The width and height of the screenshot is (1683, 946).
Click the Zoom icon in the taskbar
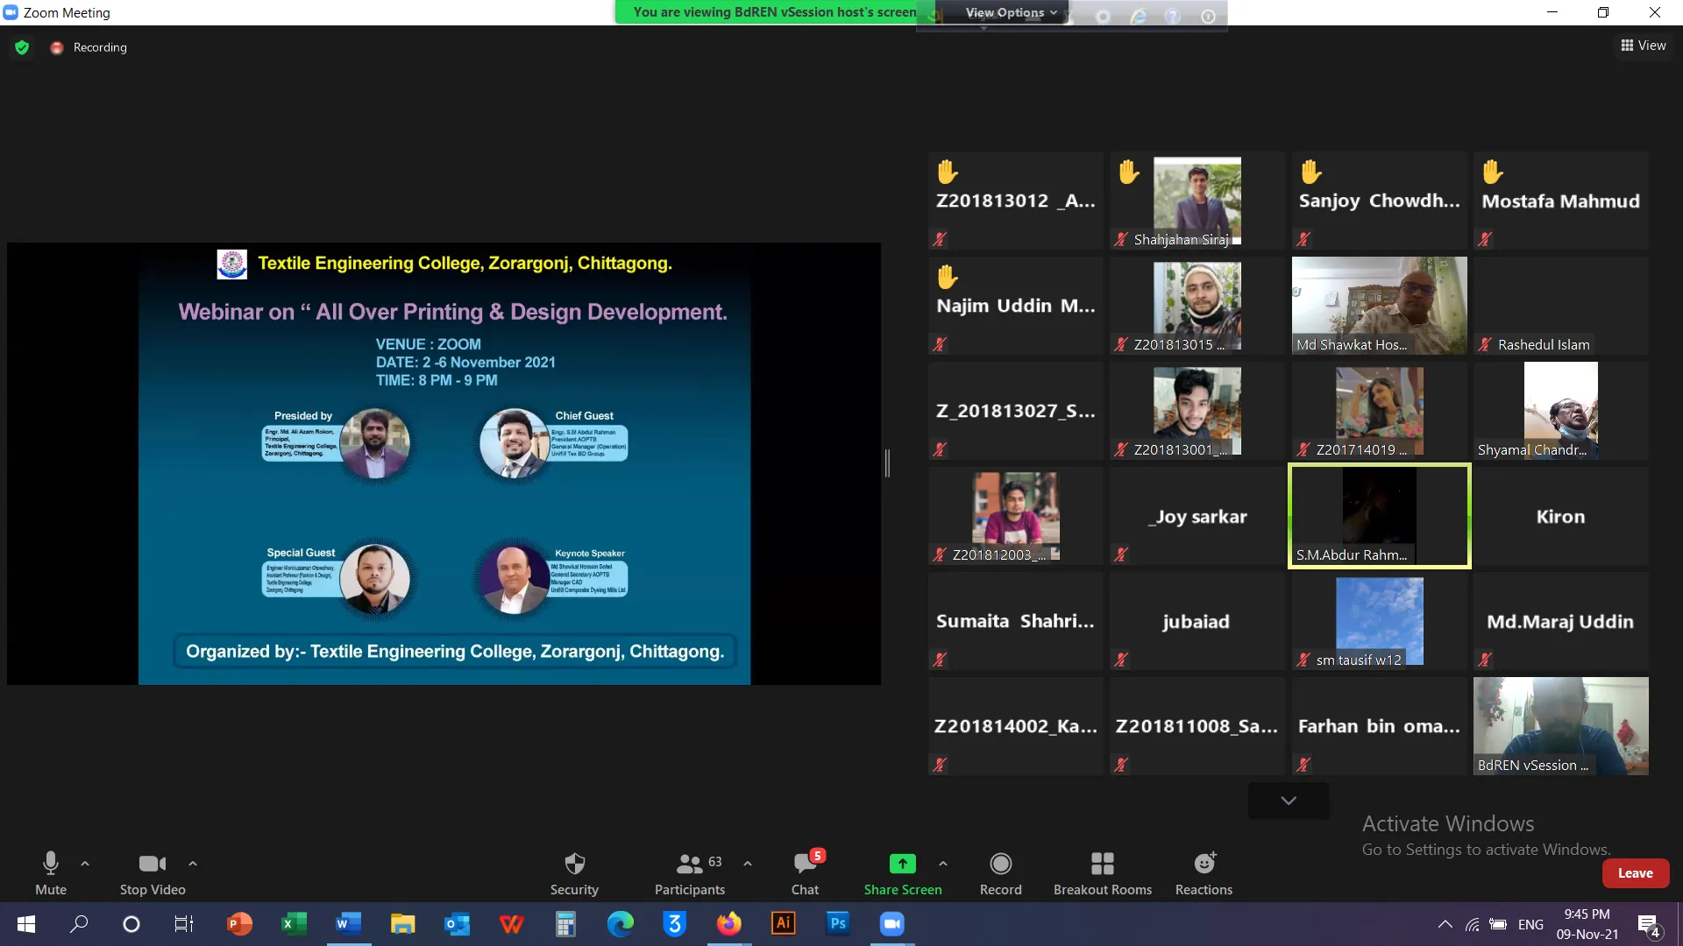(x=892, y=924)
